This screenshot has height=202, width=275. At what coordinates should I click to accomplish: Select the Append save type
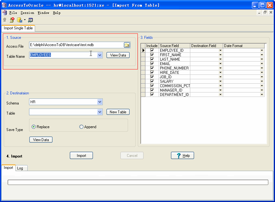tap(81, 127)
